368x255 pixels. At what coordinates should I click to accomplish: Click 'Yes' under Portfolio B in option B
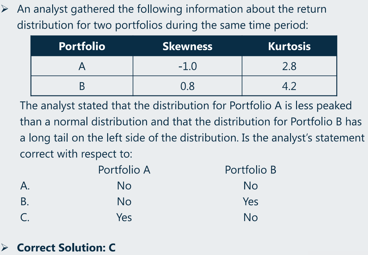(x=251, y=201)
